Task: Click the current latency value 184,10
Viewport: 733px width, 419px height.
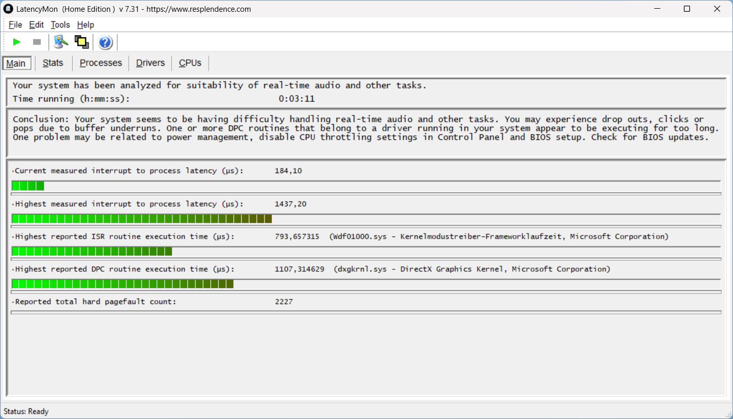Action: [288, 171]
